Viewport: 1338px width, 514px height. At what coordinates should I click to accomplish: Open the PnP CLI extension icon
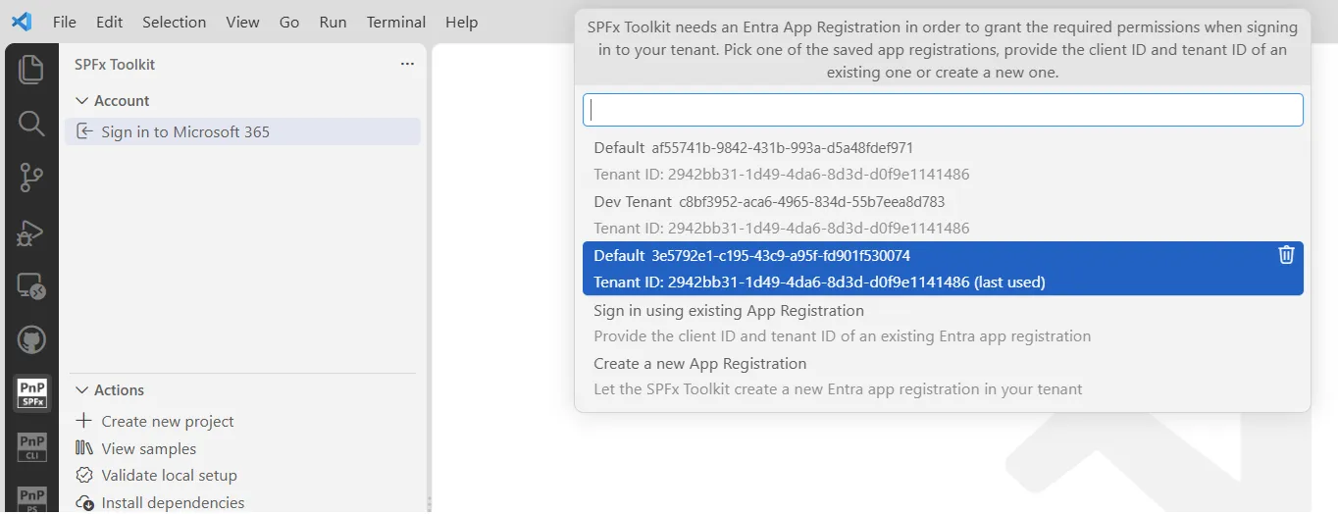pyautogui.click(x=32, y=447)
